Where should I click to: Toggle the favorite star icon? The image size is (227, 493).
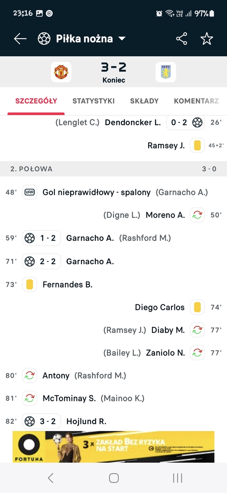point(206,39)
